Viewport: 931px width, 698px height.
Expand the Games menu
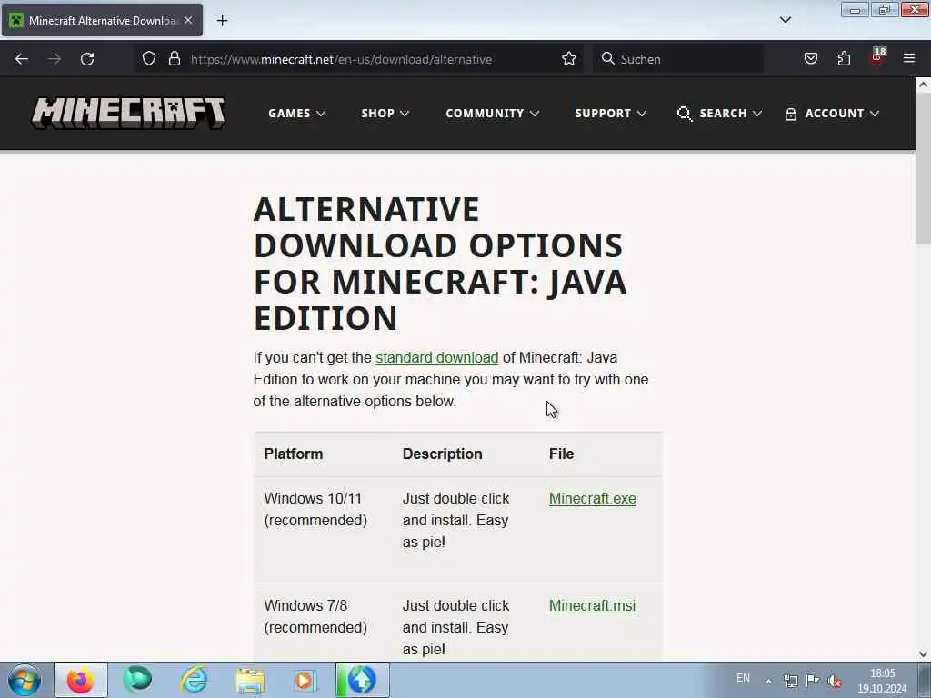point(297,114)
